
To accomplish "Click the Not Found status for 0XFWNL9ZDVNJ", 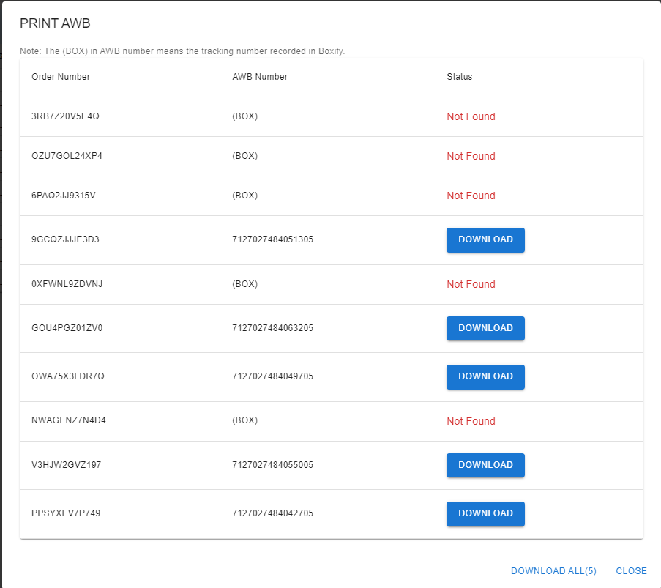I will [x=471, y=284].
